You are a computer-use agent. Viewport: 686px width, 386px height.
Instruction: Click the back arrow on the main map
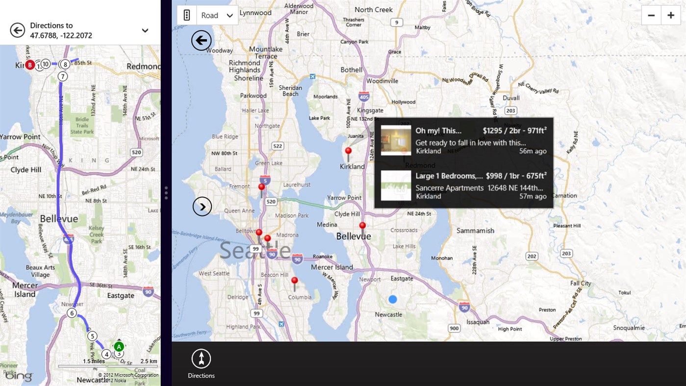pos(201,40)
